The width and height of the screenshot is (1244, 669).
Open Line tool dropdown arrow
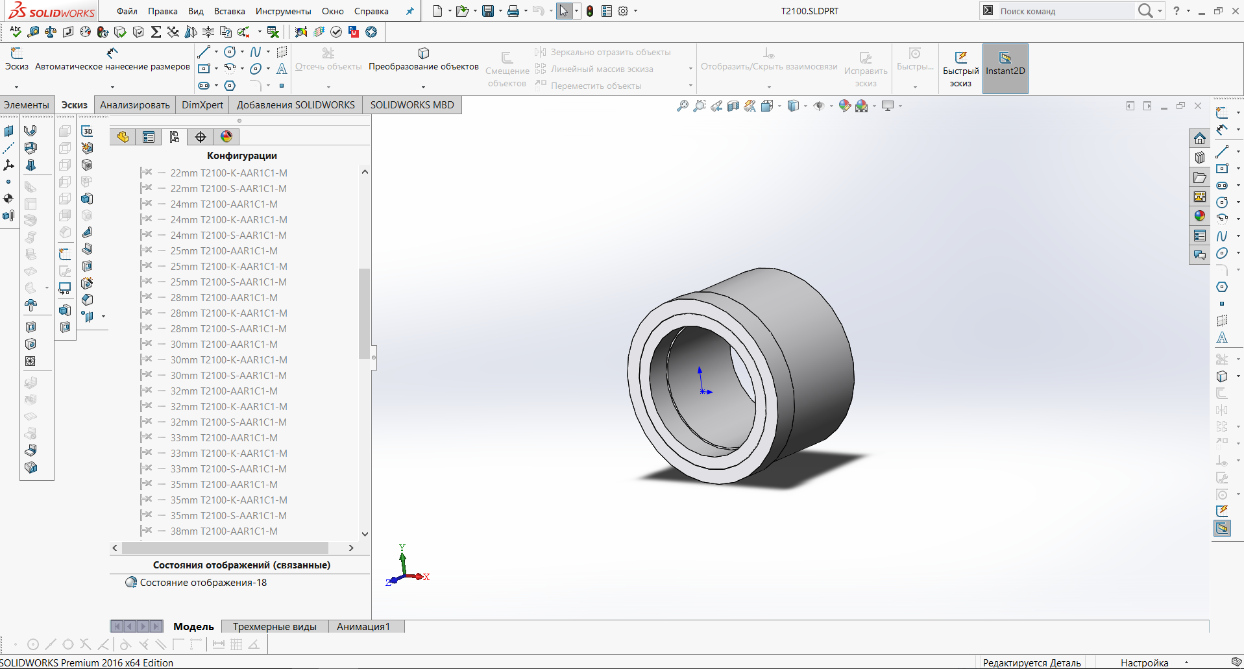pos(216,52)
